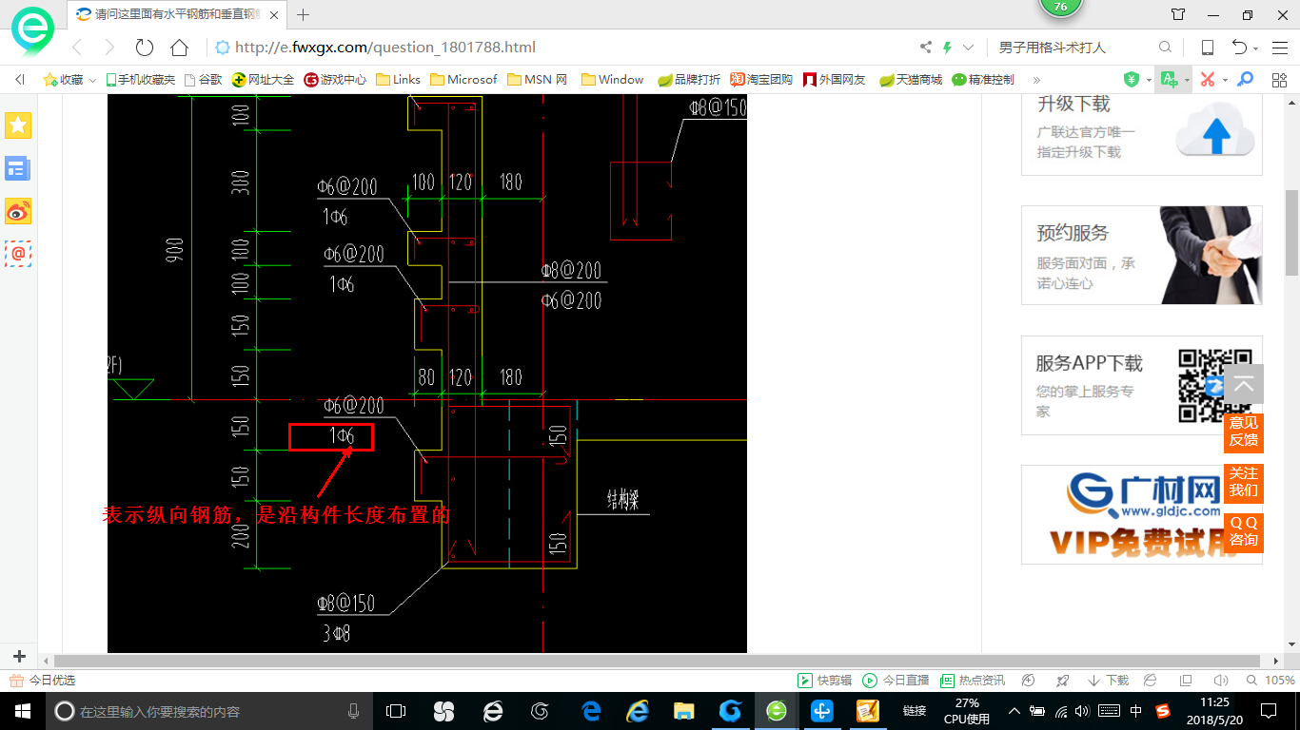1300x730 pixels.
Task: Open 收藏 favorites bookmark
Action: coord(64,80)
